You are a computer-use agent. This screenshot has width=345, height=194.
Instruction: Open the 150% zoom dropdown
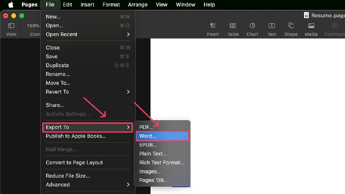tap(33, 26)
